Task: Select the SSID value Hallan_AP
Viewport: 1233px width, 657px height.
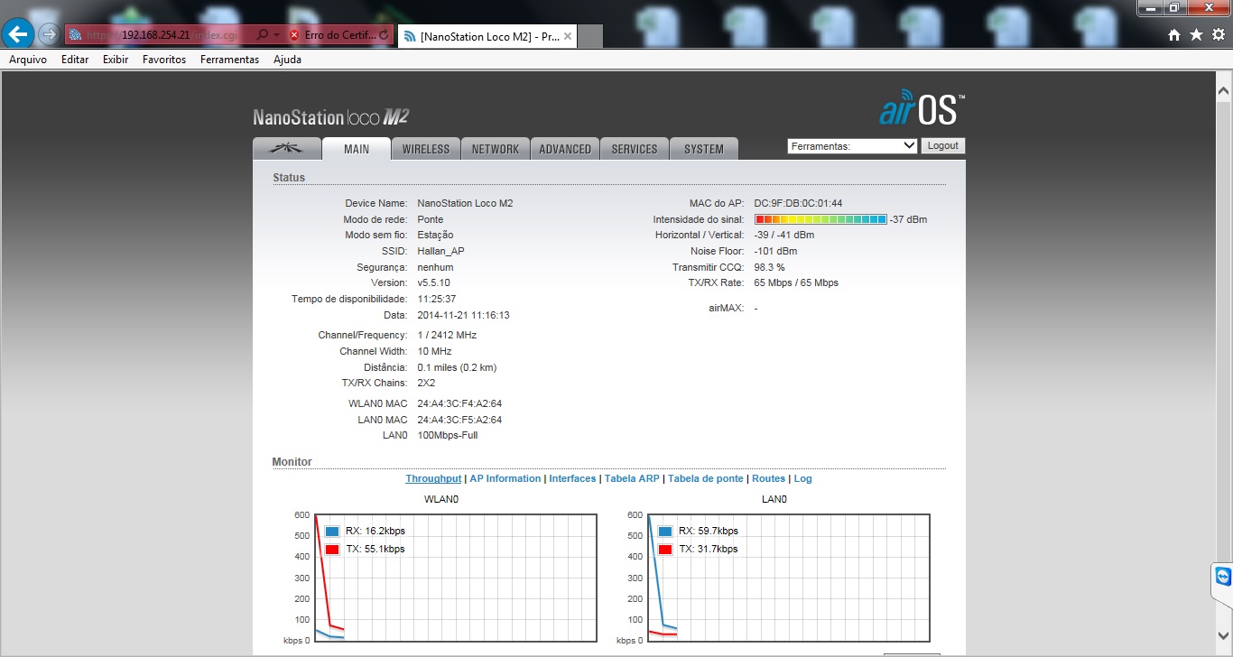Action: coord(441,251)
